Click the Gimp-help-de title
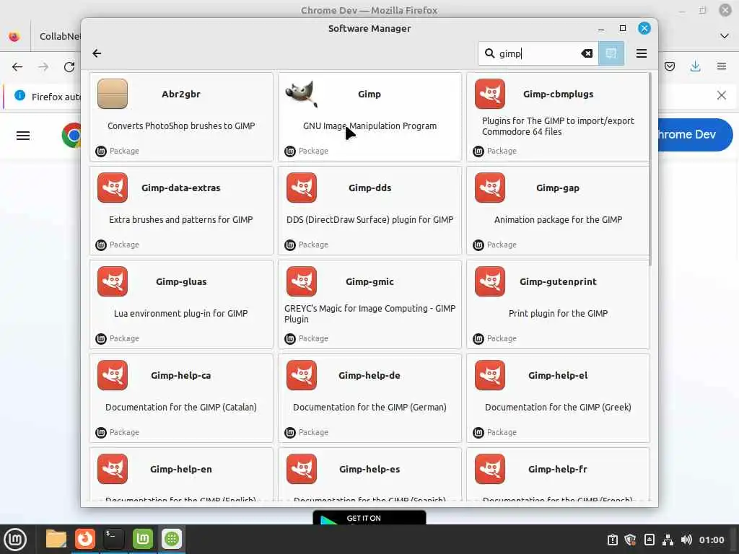The image size is (739, 554). point(369,375)
